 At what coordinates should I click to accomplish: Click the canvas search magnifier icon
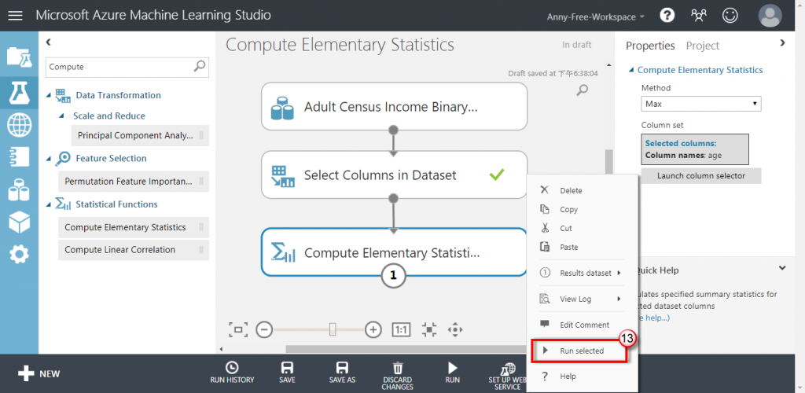point(583,91)
